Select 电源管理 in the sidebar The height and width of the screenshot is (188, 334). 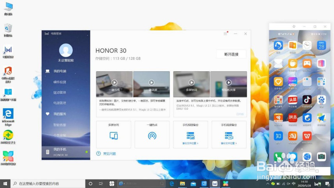[x=60, y=103]
